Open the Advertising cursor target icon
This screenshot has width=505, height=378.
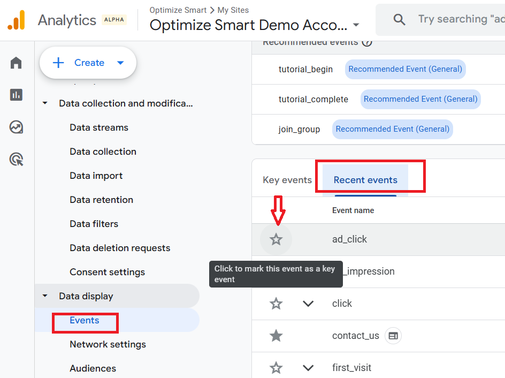coord(16,160)
